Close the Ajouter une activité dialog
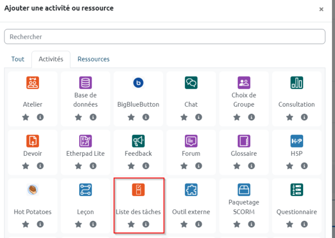The height and width of the screenshot is (238, 335). tap(321, 9)
